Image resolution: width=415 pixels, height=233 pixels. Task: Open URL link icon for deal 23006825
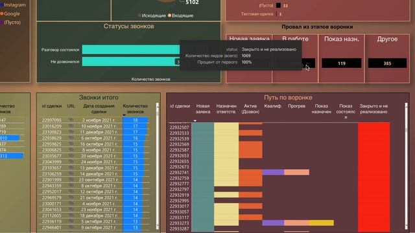(x=71, y=150)
